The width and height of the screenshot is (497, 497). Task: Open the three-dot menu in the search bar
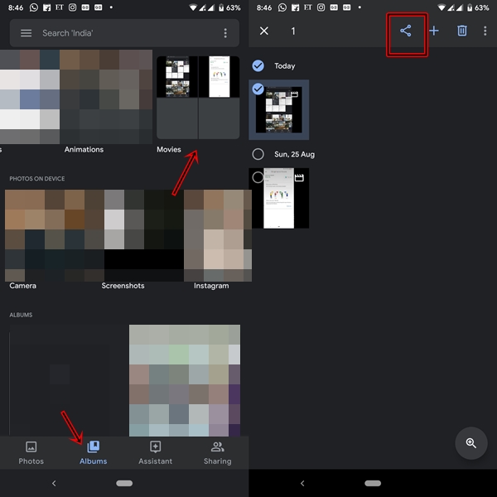pyautogui.click(x=225, y=33)
